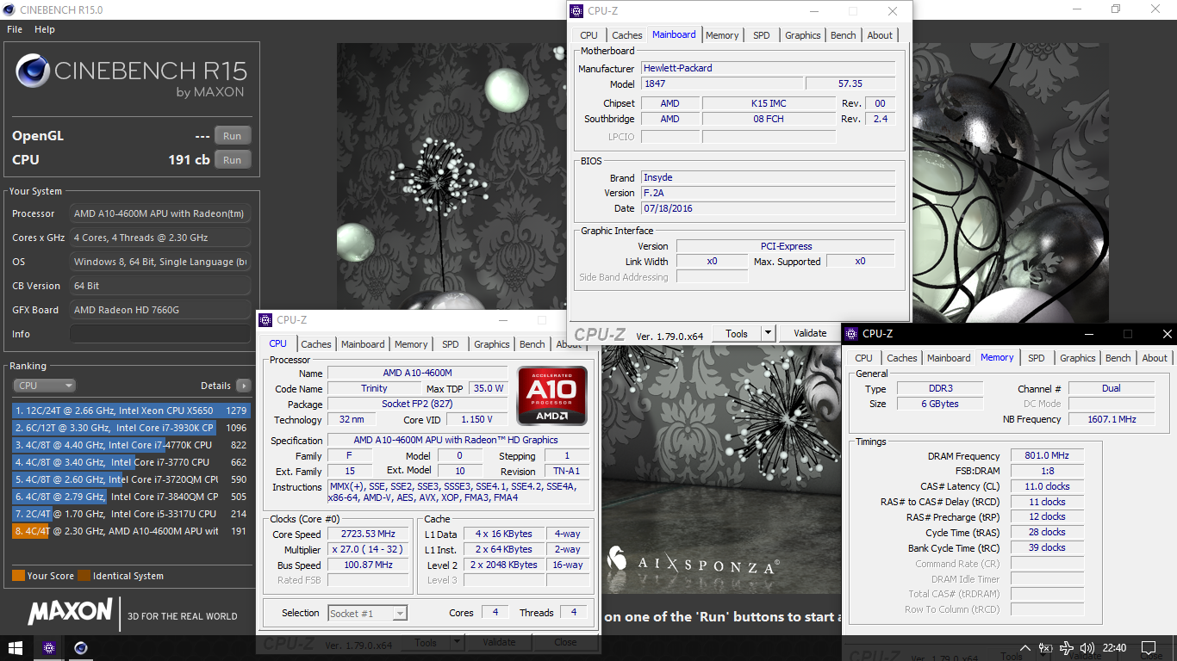Open Graphics tab in Mainboard CPU-Z window
Viewport: 1177px width, 661px height.
(803, 35)
